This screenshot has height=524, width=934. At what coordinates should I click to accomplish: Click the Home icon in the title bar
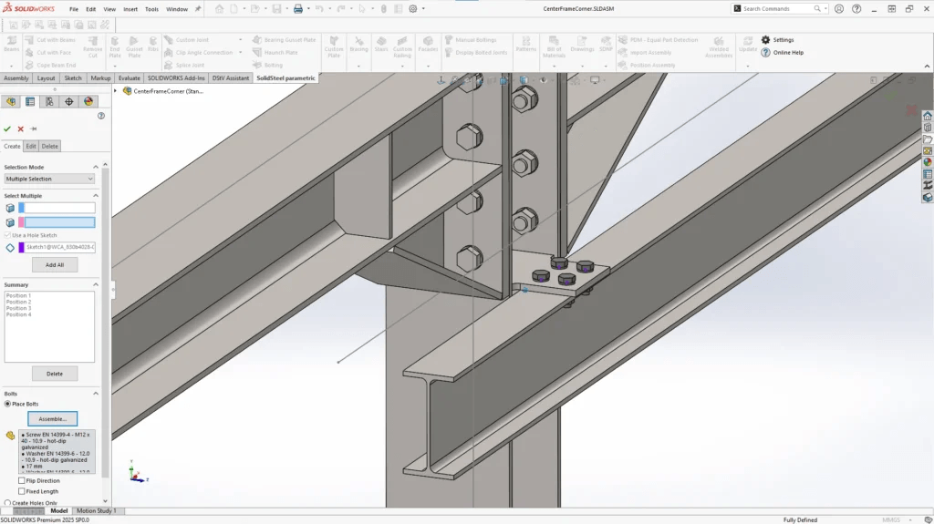[x=221, y=9]
